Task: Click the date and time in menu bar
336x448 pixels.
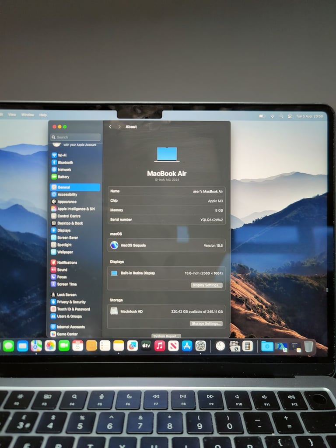Action: point(309,116)
